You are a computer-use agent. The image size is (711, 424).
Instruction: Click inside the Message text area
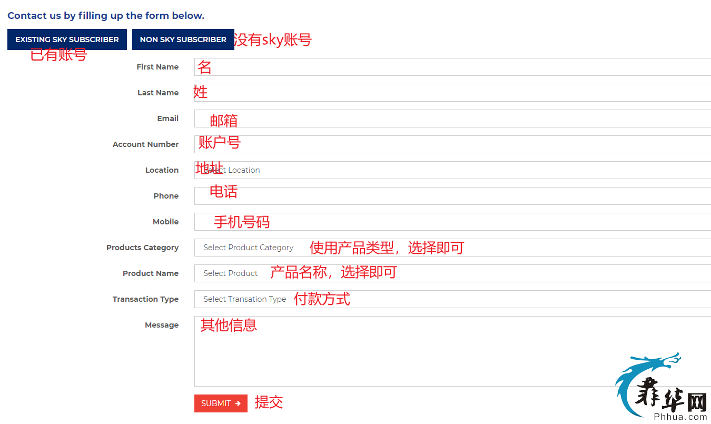[x=452, y=351]
